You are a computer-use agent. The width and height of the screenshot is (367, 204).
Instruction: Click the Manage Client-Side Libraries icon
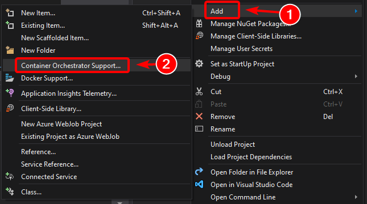[x=199, y=36]
